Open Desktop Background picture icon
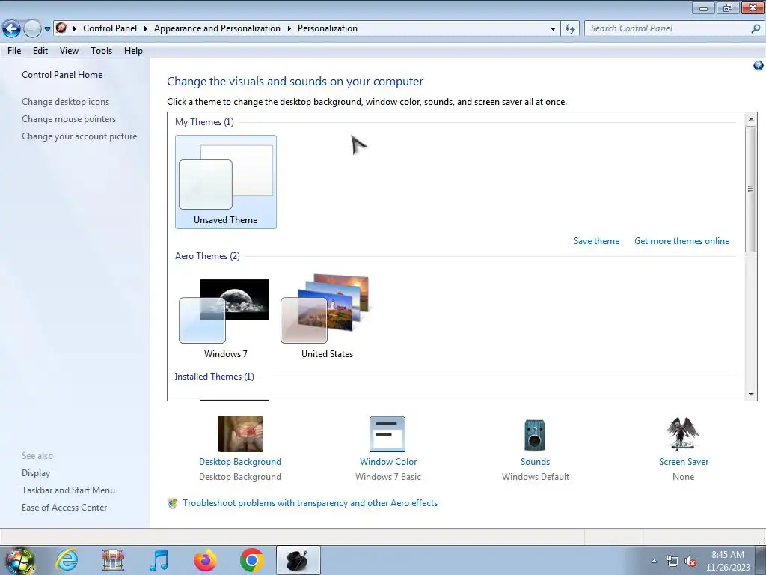The image size is (766, 575). pyautogui.click(x=240, y=433)
